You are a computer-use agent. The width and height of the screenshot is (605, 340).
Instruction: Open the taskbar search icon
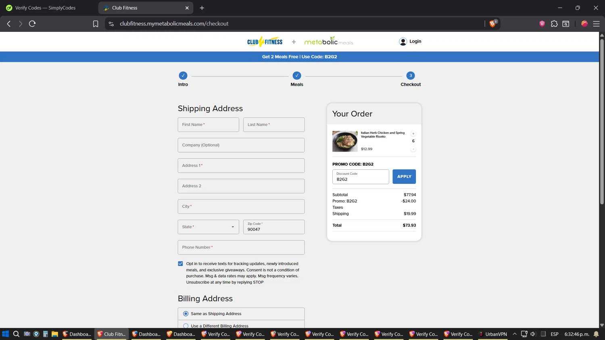tap(16, 334)
